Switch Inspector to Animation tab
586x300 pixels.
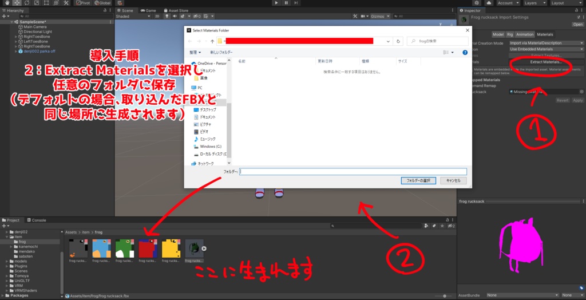pyautogui.click(x=525, y=34)
